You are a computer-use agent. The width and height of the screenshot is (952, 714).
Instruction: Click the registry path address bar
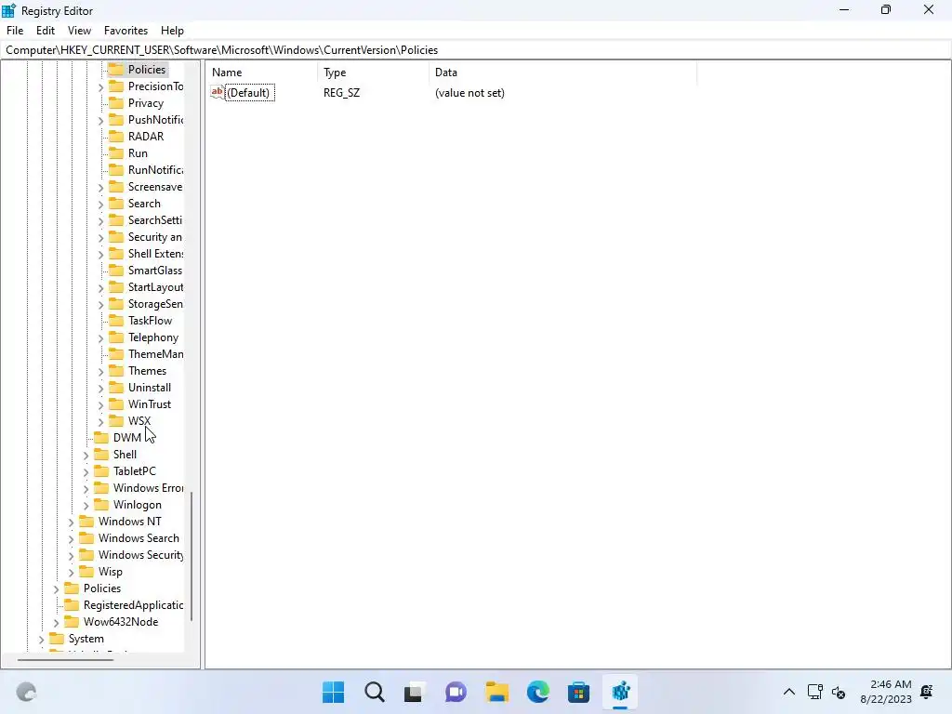pyautogui.click(x=476, y=50)
